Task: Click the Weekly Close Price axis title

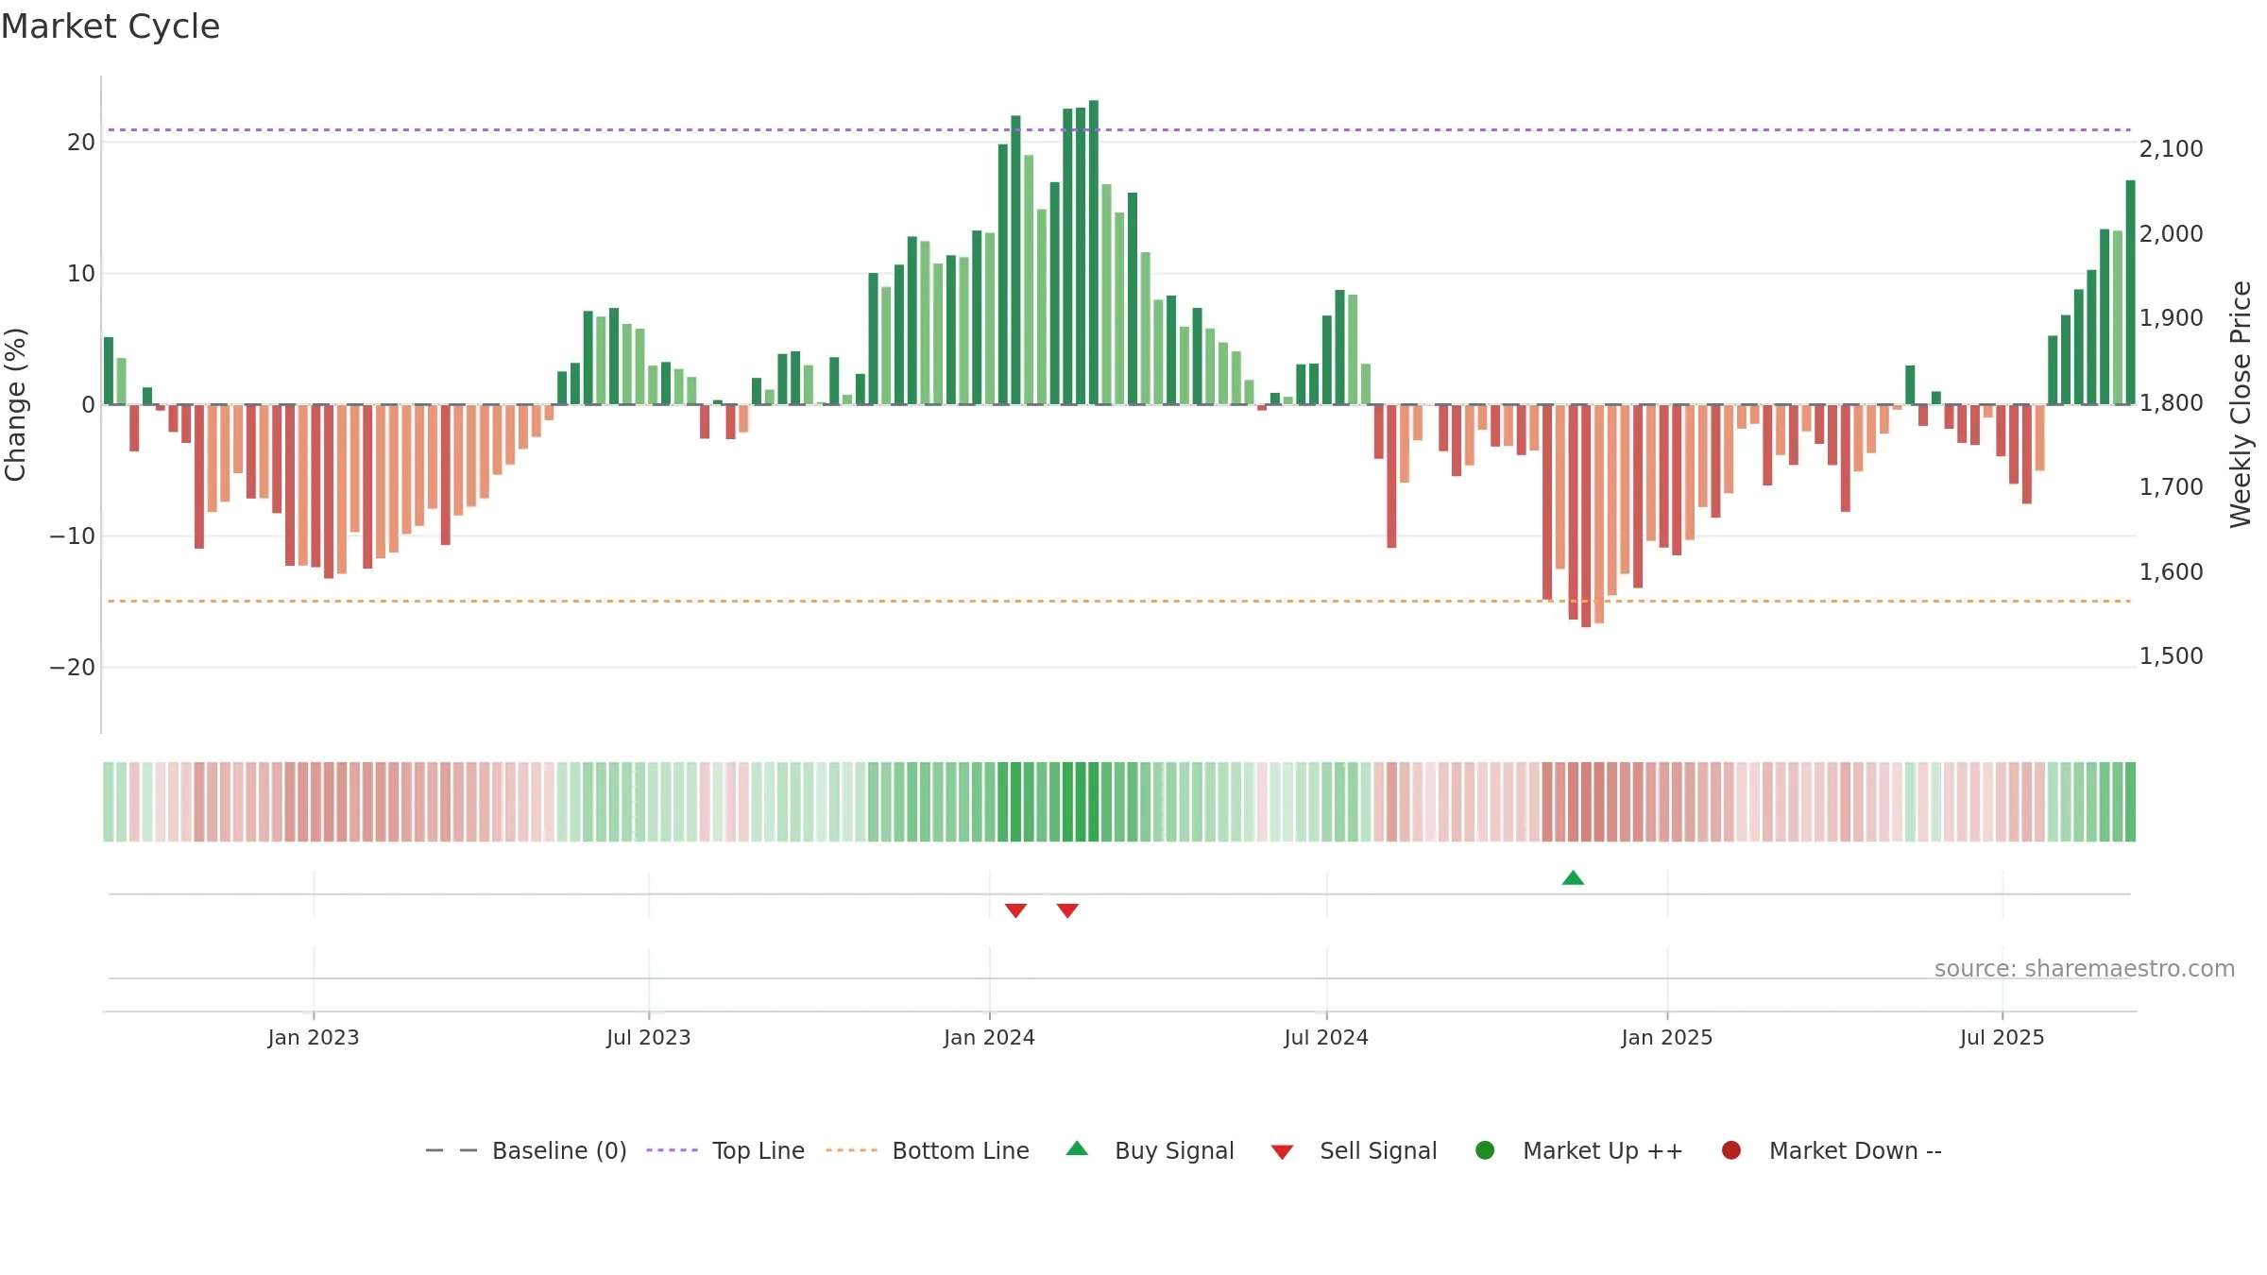Action: [2241, 404]
